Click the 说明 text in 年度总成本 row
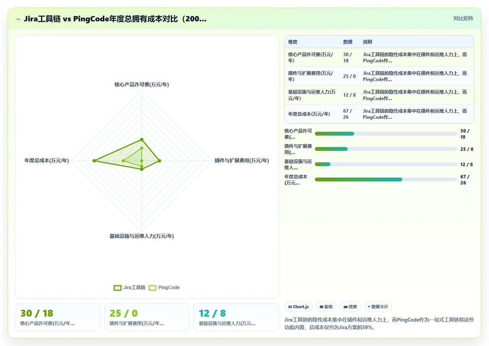489x346 pixels. point(415,114)
